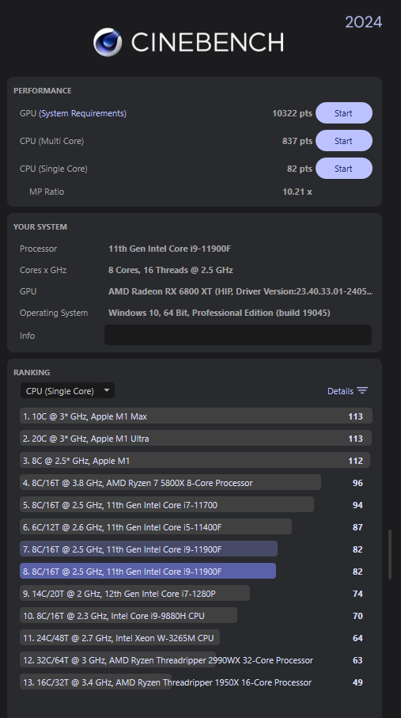This screenshot has width=401, height=718.
Task: Click the Details link in Ranking
Action: point(340,391)
